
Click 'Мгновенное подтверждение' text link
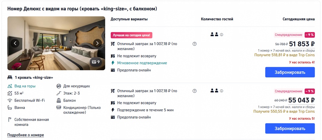coord(142,63)
